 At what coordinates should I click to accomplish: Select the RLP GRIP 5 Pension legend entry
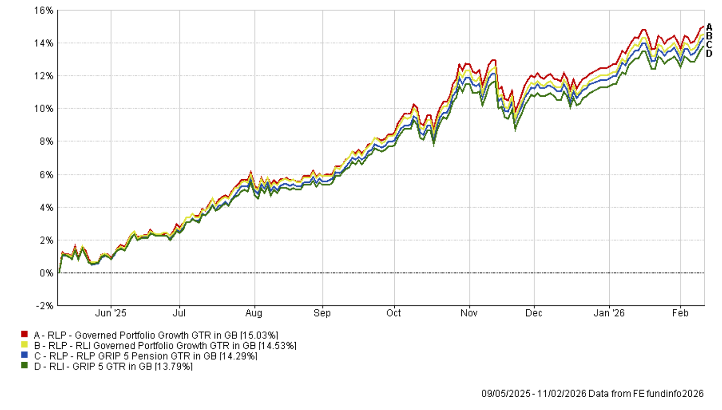pos(145,356)
